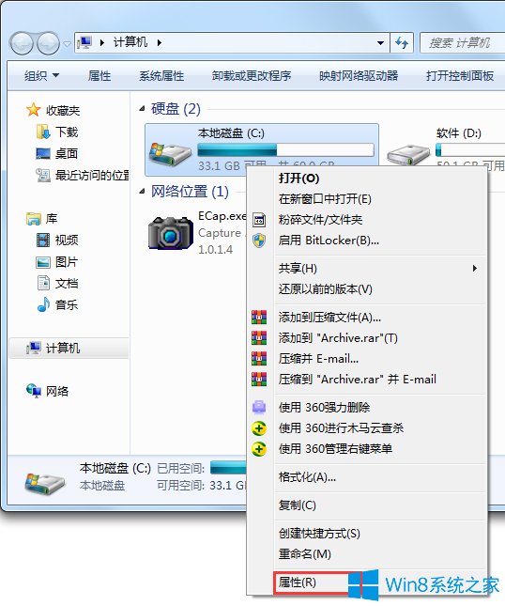Select 本地磁盘 (C:) drive icon
505x606 pixels.
pyautogui.click(x=170, y=154)
